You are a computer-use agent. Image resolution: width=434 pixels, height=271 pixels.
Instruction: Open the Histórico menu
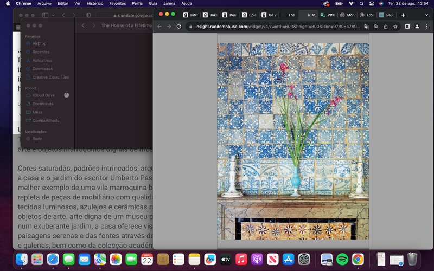tap(95, 3)
